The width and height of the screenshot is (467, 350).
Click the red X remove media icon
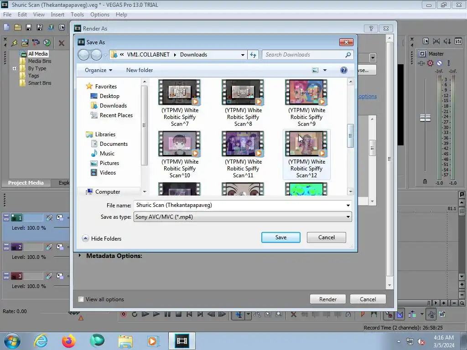click(62, 43)
